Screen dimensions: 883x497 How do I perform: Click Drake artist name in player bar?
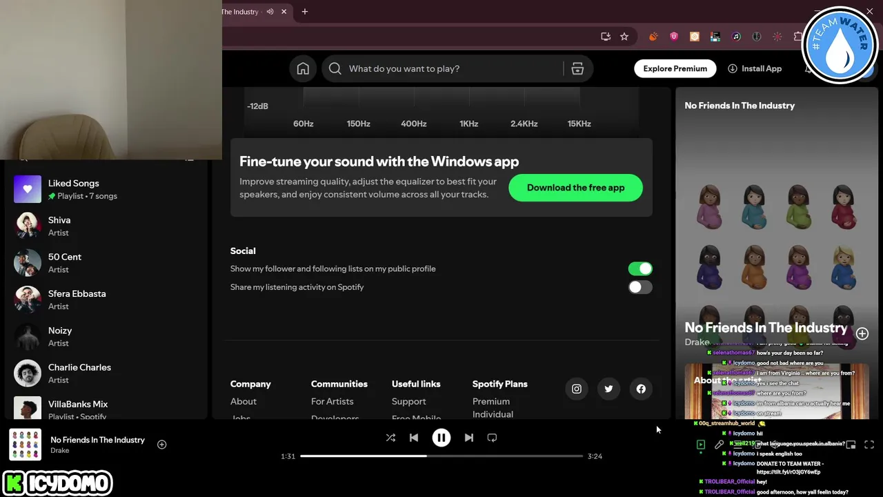tap(60, 451)
